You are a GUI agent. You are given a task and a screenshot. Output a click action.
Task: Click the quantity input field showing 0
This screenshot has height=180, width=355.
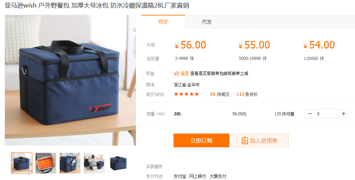tap(327, 114)
